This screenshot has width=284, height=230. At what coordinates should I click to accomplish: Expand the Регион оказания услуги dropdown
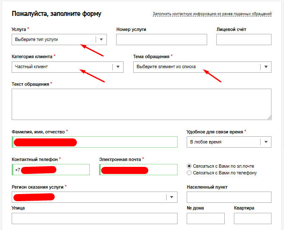[x=172, y=197]
